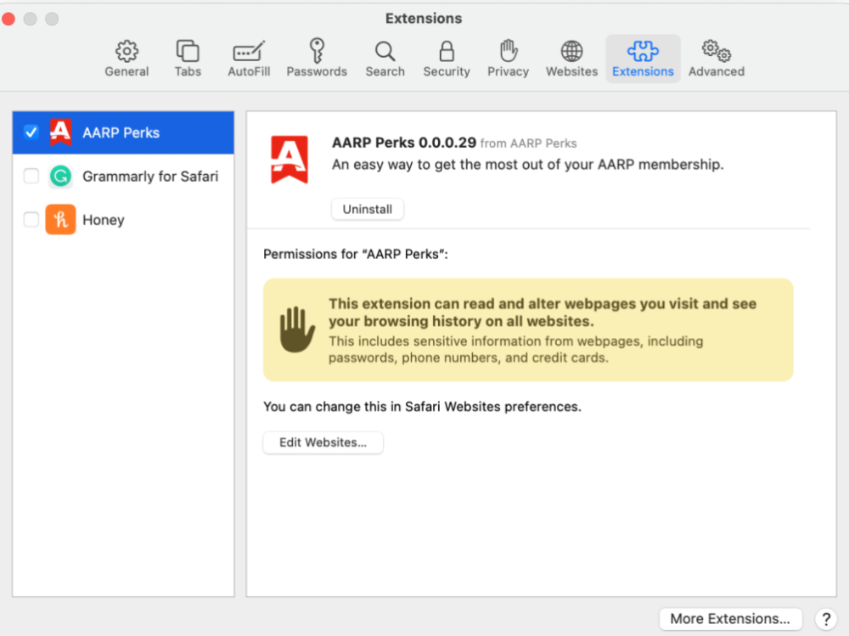Open the Websites globe preferences pane
Screen dimensions: 849x636
(x=571, y=57)
